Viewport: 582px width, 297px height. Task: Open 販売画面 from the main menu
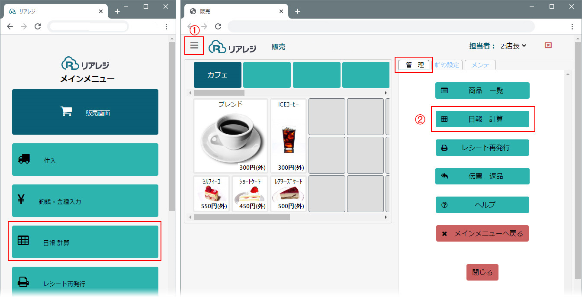click(85, 112)
